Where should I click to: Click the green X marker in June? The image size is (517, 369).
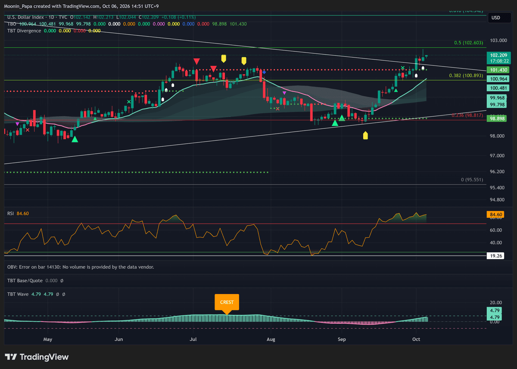point(129,102)
